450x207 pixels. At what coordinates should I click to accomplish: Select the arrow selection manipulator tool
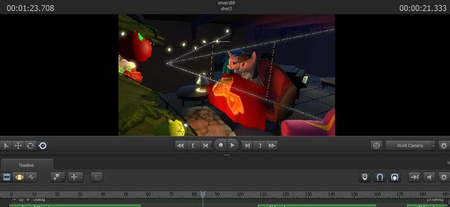(6, 146)
